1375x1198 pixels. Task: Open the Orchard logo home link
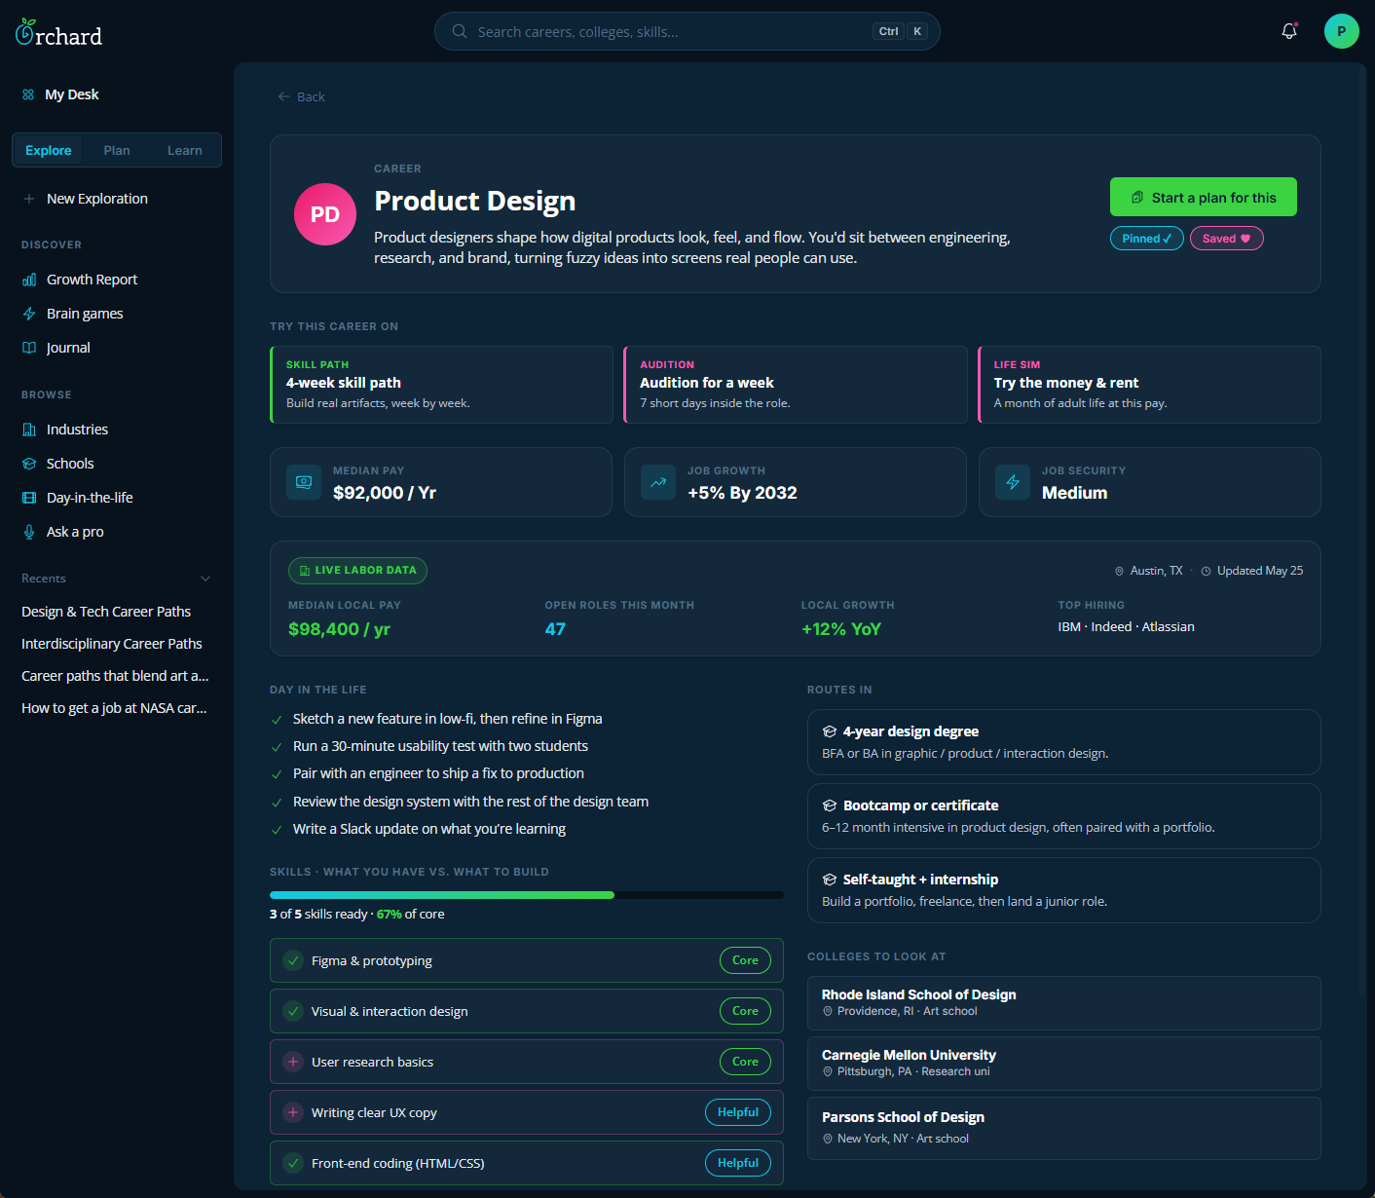click(x=58, y=33)
